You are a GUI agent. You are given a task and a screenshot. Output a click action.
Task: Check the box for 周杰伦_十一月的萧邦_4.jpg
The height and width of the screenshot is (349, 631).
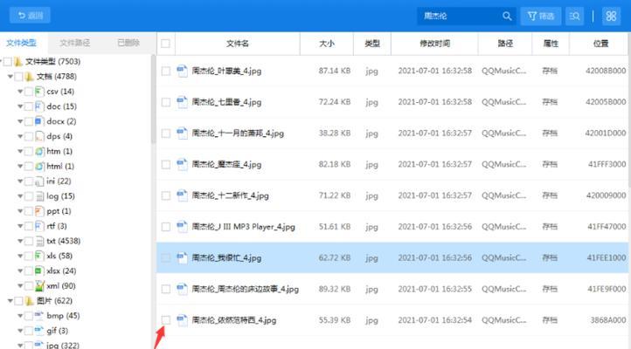[166, 133]
